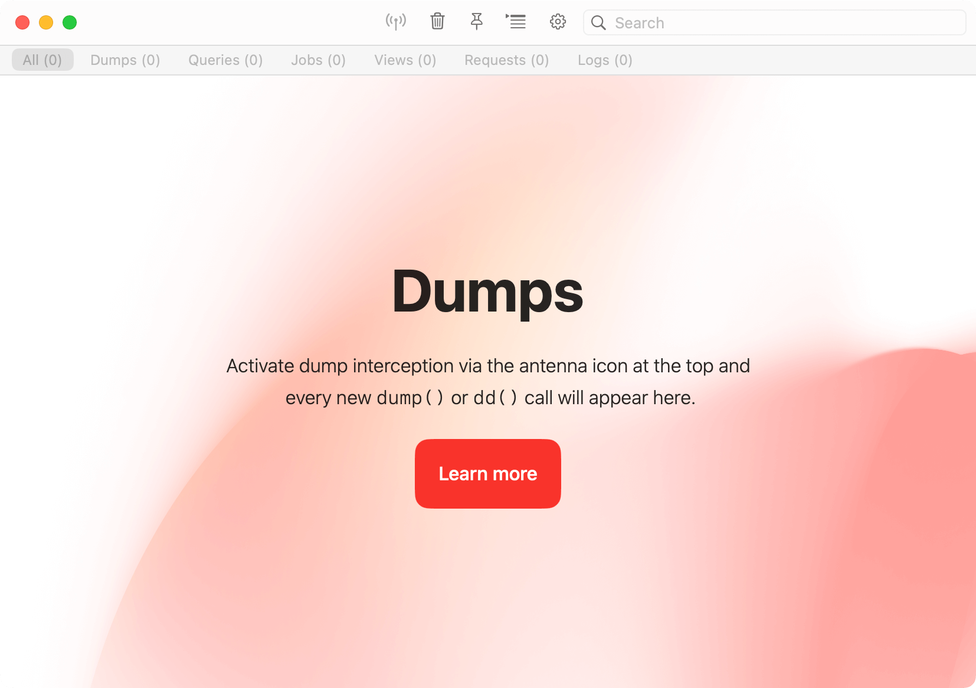The image size is (976, 688).
Task: Enter full screen with the green button
Action: (x=70, y=22)
